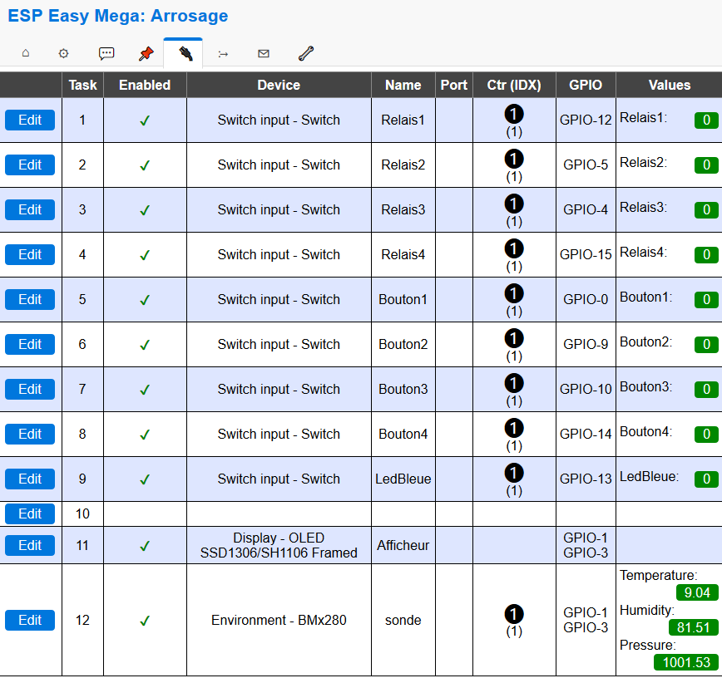Click Edit for the LedBleue task

(x=30, y=479)
